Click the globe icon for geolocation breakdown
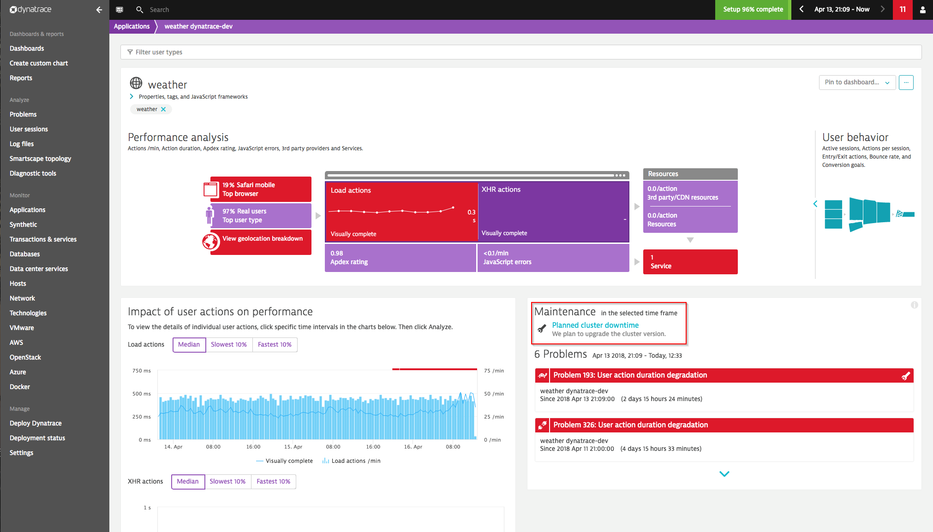The width and height of the screenshot is (933, 532). 211,242
